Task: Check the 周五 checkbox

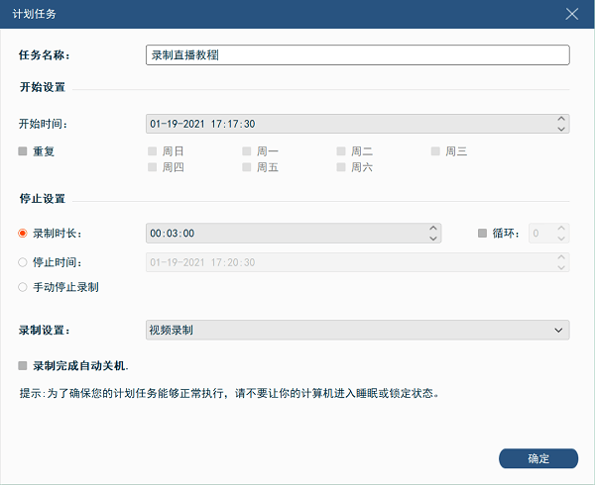Action: click(x=247, y=167)
